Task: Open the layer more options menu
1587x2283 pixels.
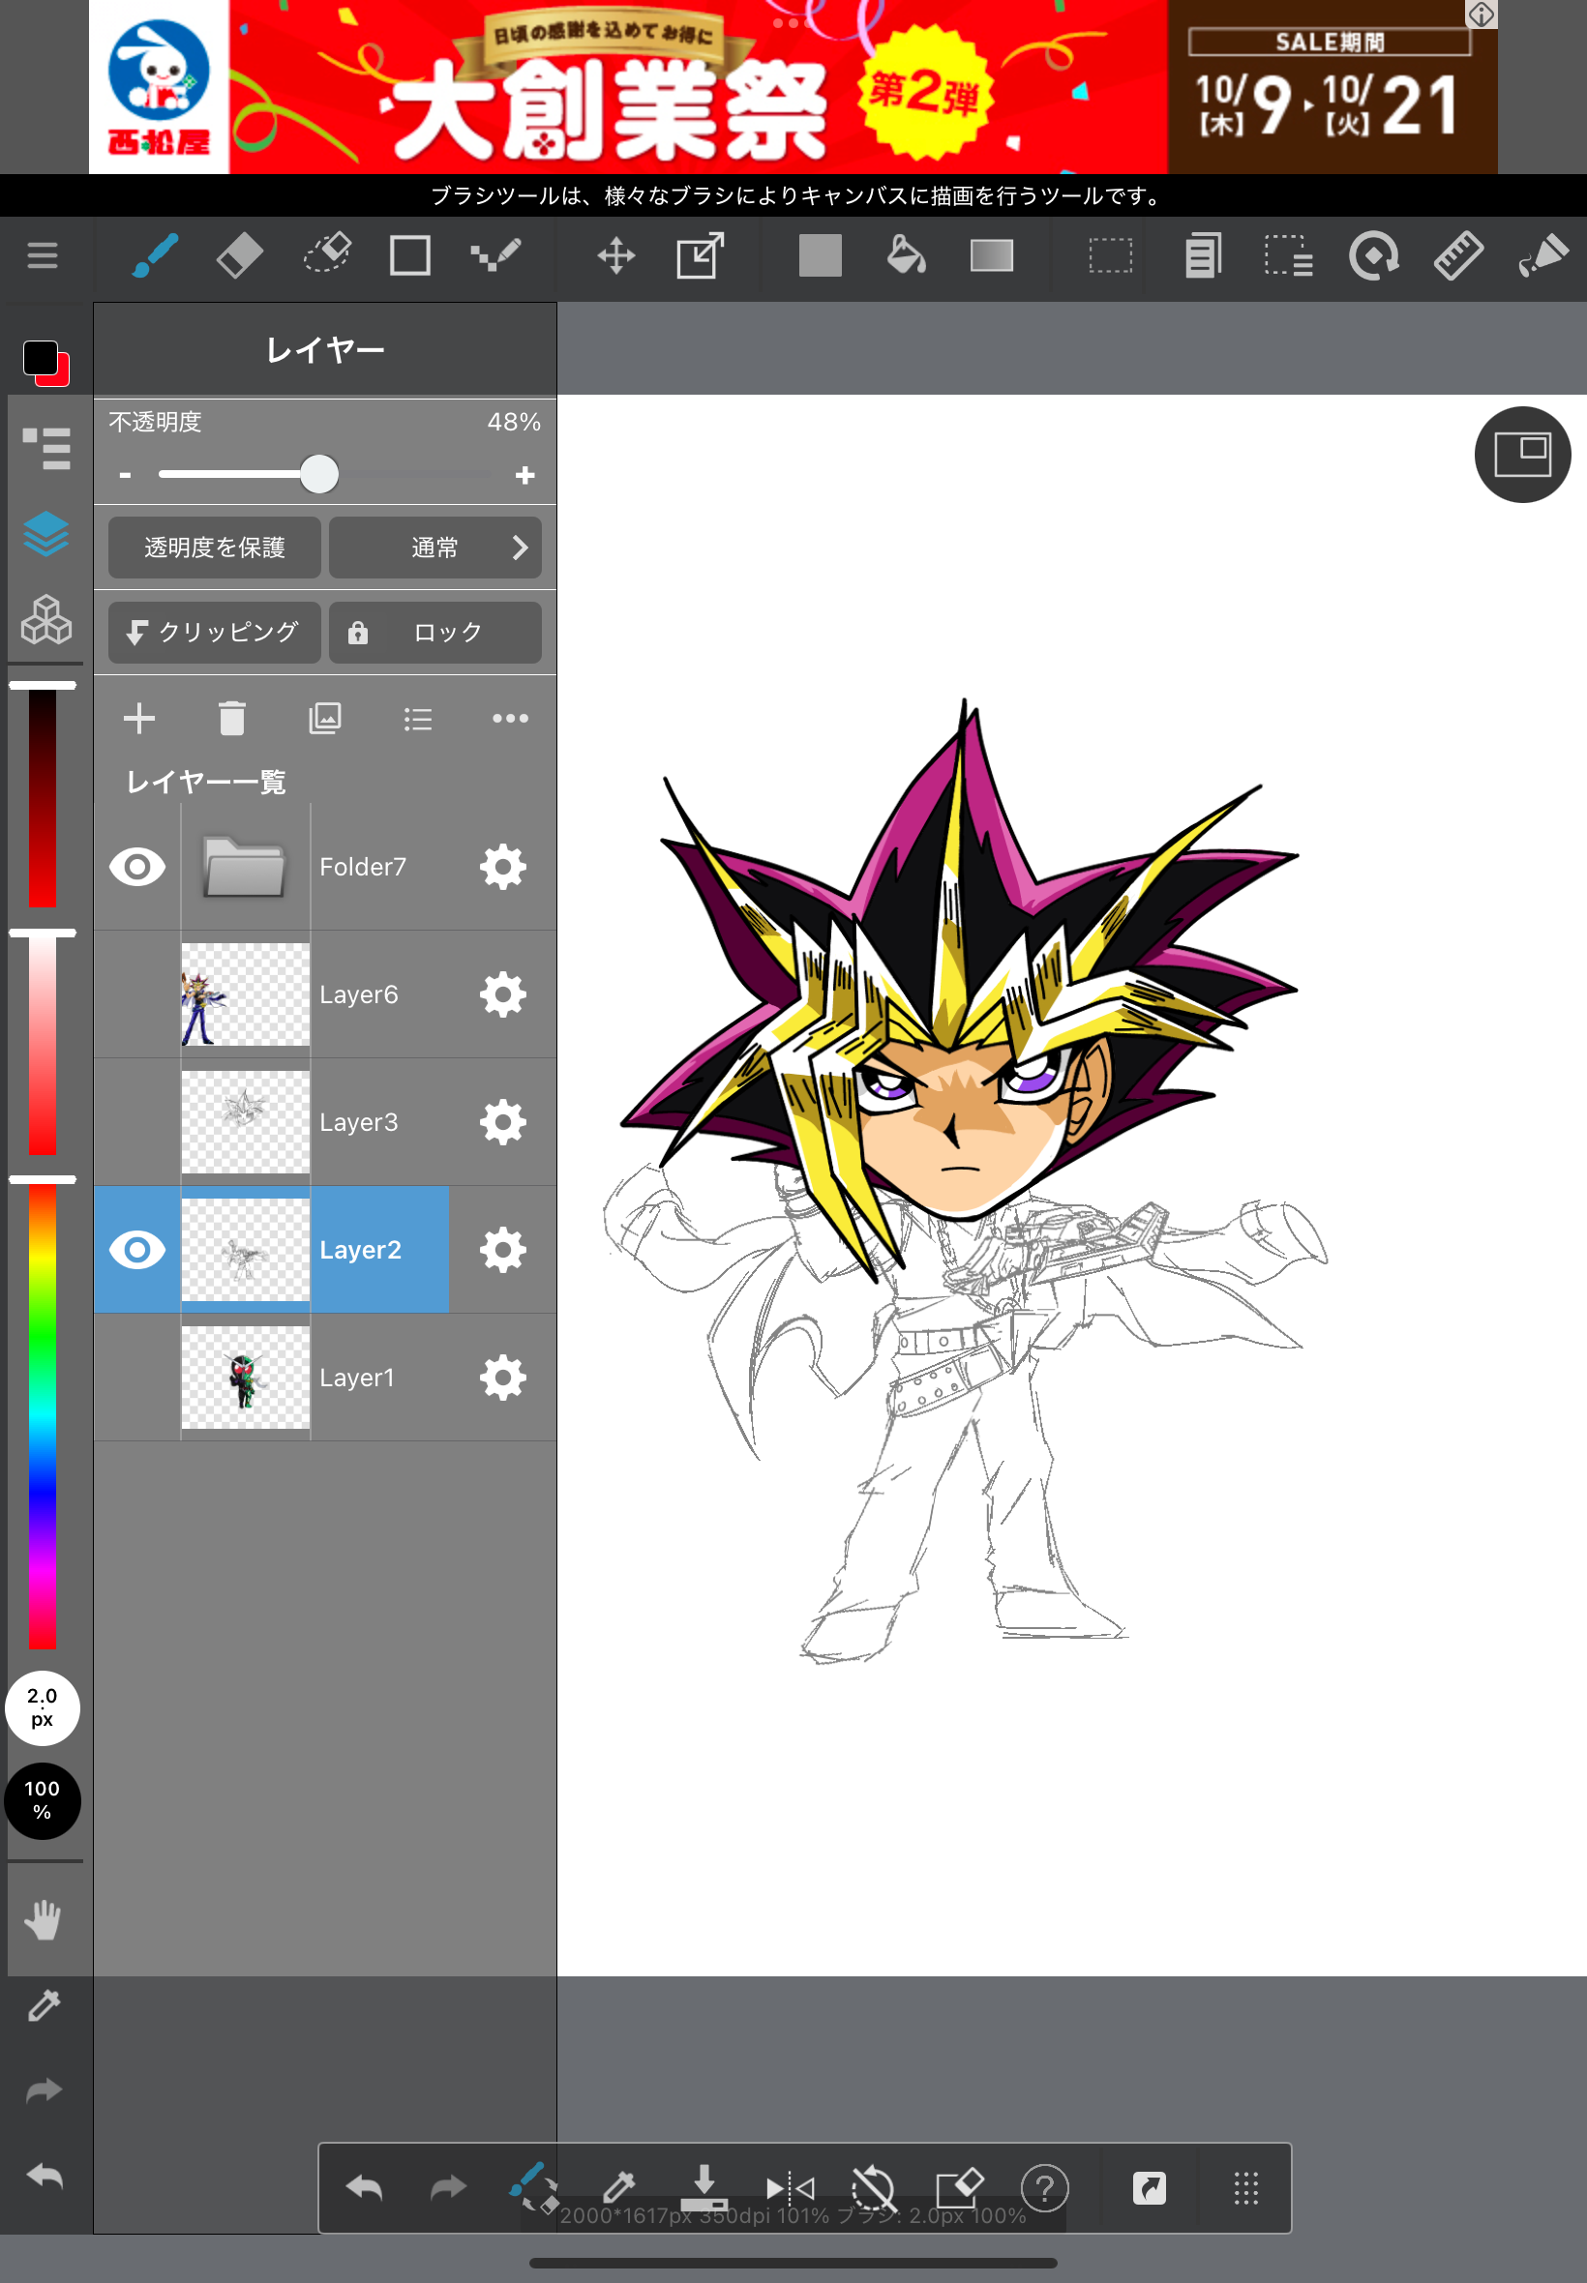Action: [510, 719]
